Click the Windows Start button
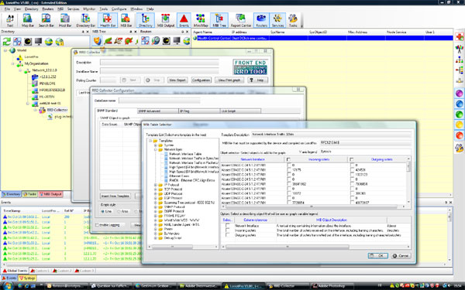This screenshot has height=290, width=465. 8,285
